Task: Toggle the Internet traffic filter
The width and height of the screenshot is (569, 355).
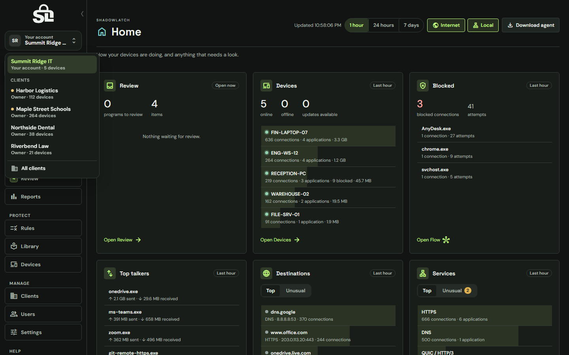Action: 446,25
